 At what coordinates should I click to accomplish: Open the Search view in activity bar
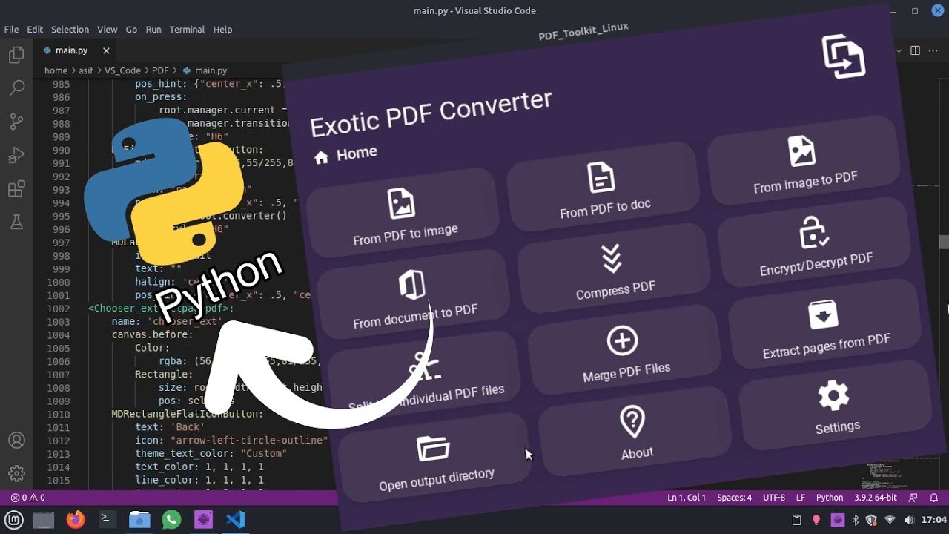pos(16,88)
